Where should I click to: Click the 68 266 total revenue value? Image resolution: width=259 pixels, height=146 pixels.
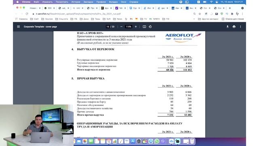tap(170, 70)
